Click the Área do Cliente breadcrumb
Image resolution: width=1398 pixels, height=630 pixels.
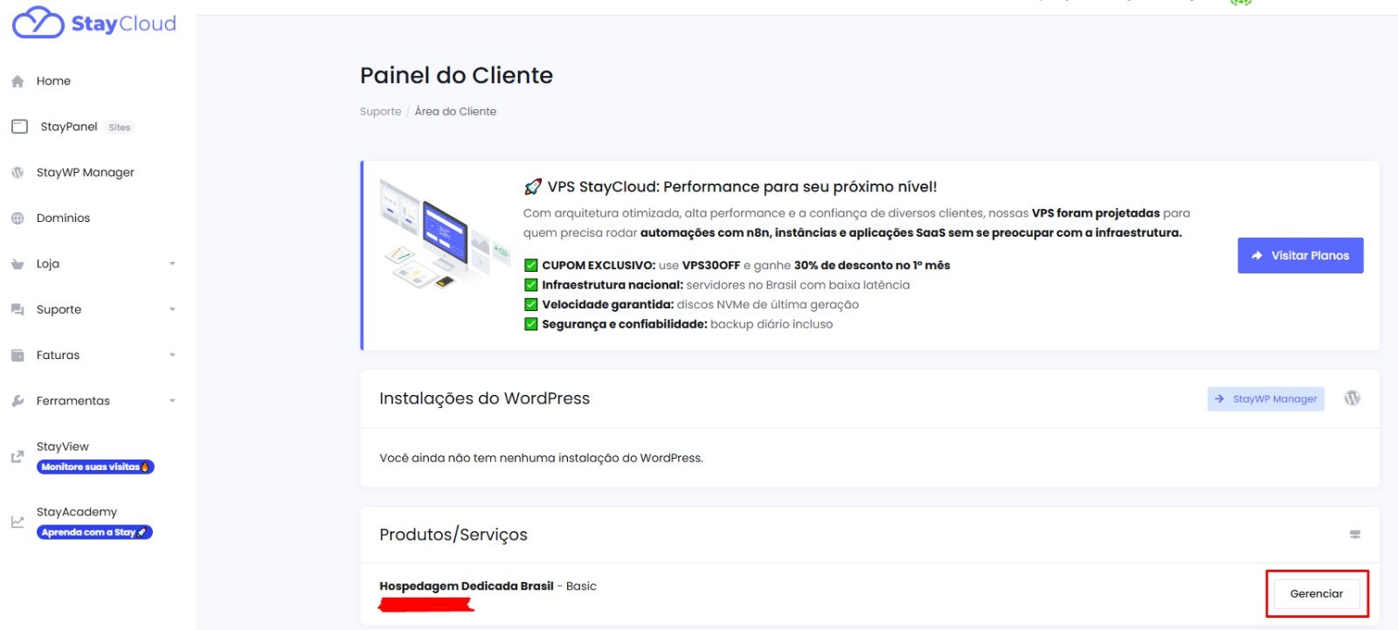click(455, 112)
